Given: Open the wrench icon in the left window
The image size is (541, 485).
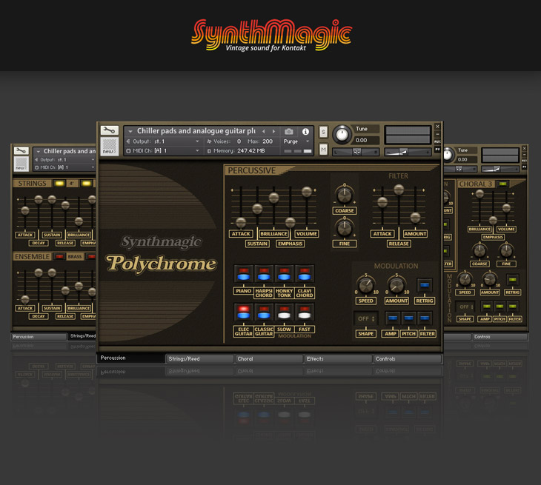Looking at the screenshot, I should (x=21, y=150).
